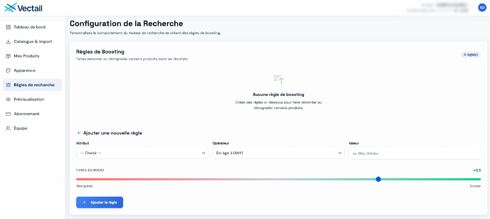Expand the Opérateur dropdown
The width and height of the screenshot is (490, 219).
click(x=278, y=153)
